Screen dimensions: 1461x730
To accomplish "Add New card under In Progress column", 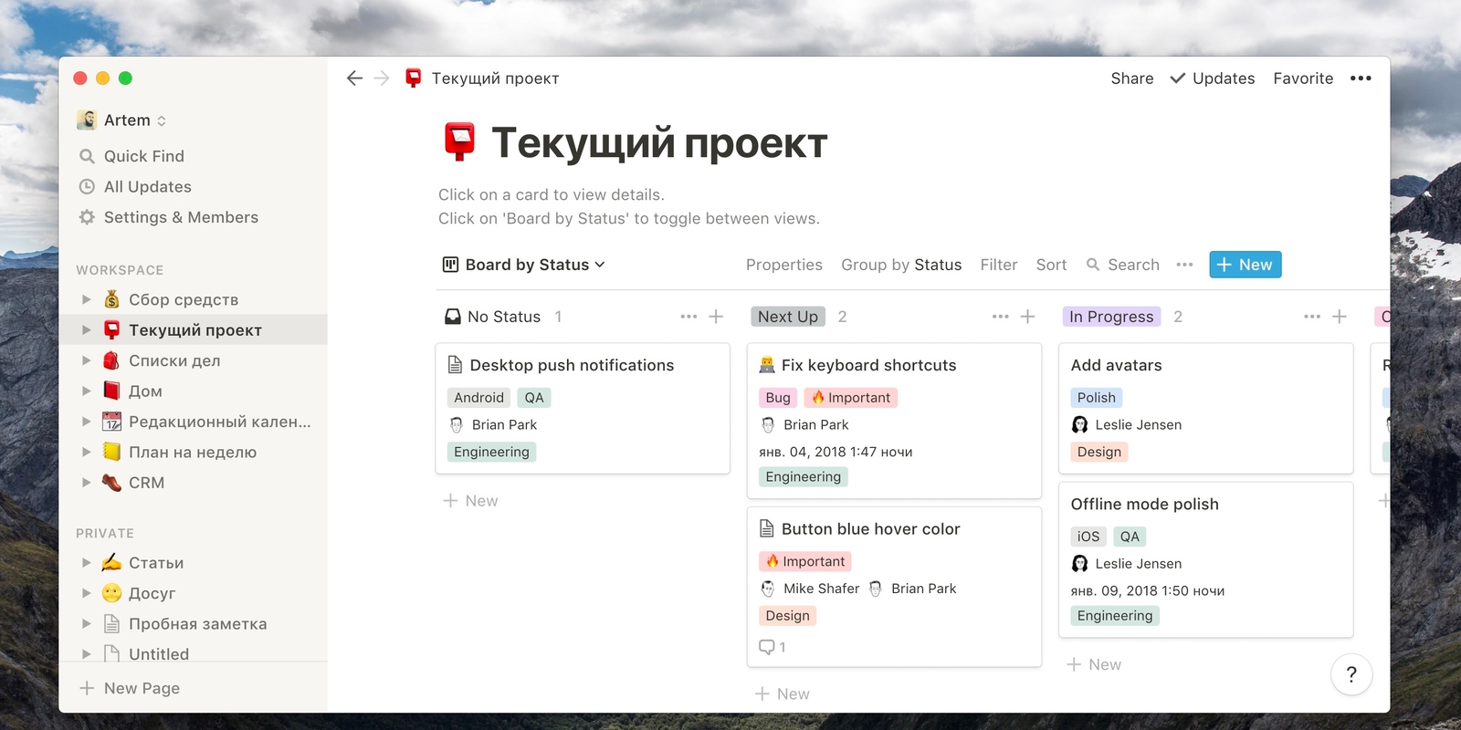I will pos(1094,665).
